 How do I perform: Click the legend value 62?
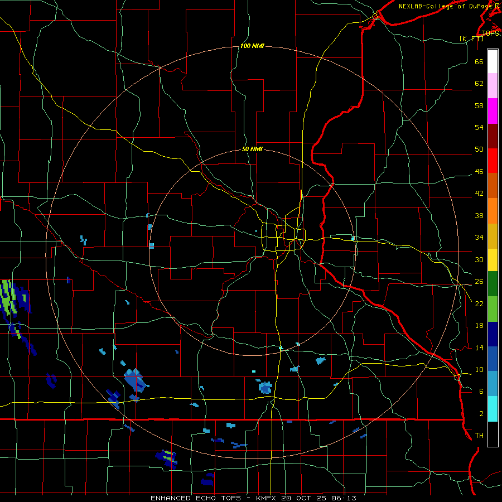[479, 84]
